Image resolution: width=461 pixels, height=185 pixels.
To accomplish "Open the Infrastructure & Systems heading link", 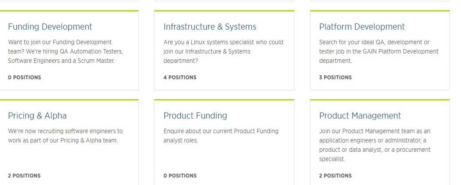I will pyautogui.click(x=210, y=27).
